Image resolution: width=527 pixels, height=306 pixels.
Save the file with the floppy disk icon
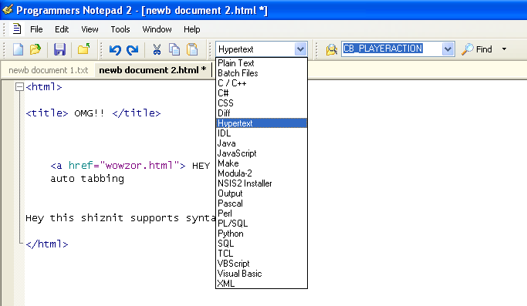tap(59, 49)
